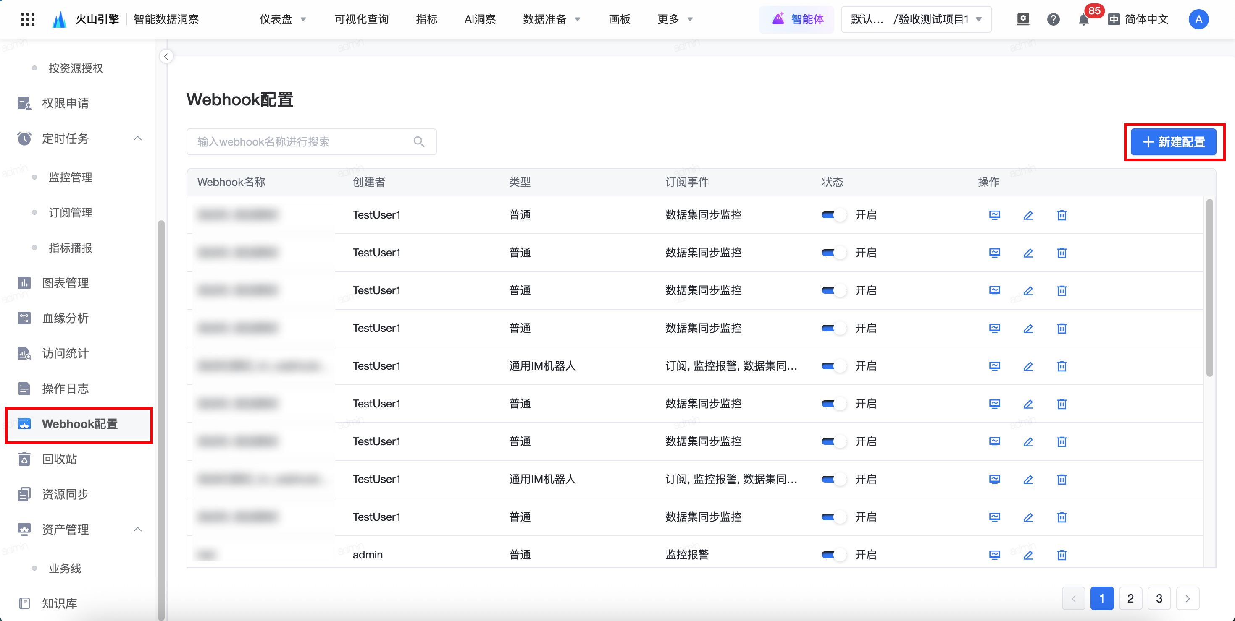1235x621 pixels.
Task: Click the webhook name search field
Action: [x=302, y=142]
